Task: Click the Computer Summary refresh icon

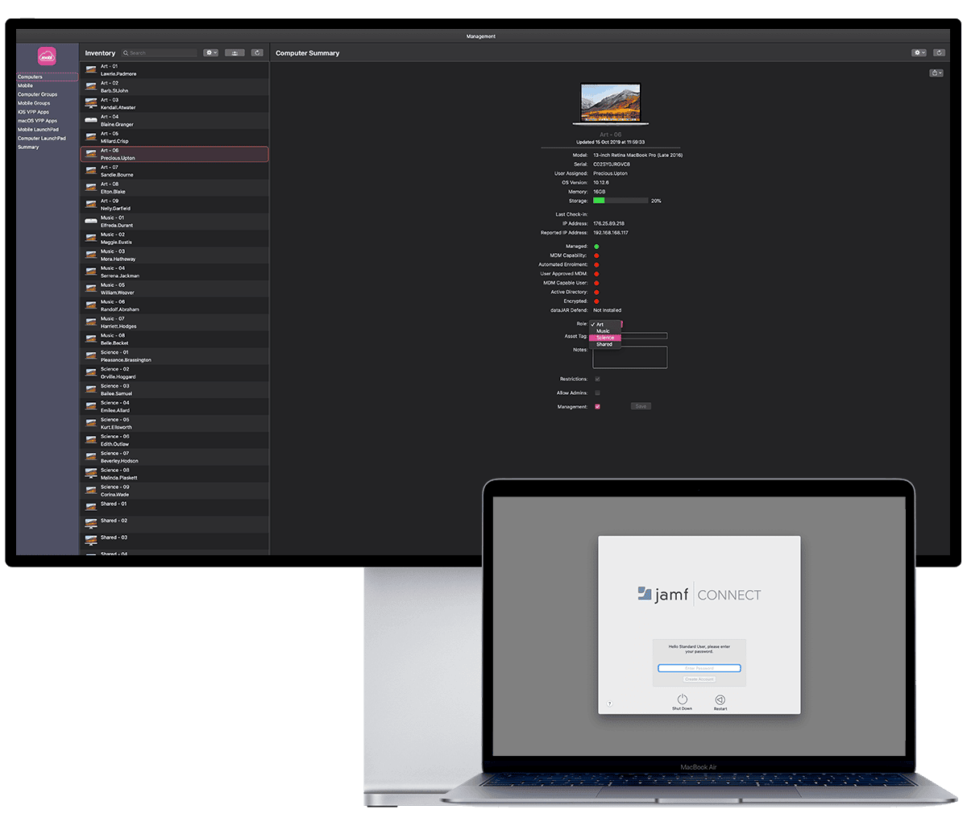Action: 940,52
